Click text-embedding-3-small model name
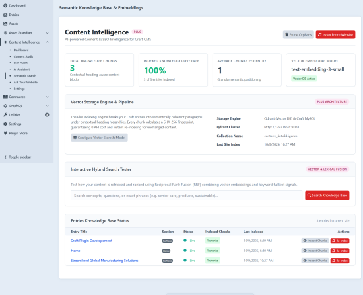Screen dimensions: 363x295 point(317,69)
